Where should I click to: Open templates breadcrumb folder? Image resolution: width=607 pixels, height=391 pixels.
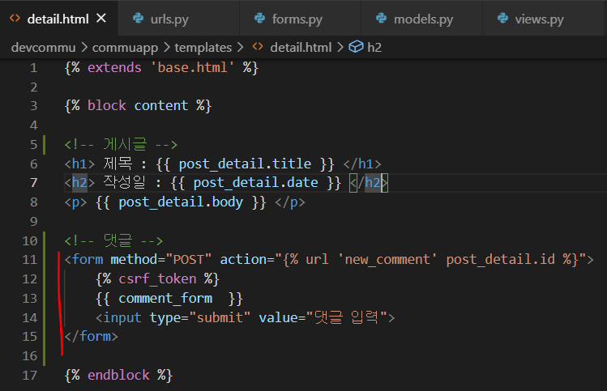(203, 47)
